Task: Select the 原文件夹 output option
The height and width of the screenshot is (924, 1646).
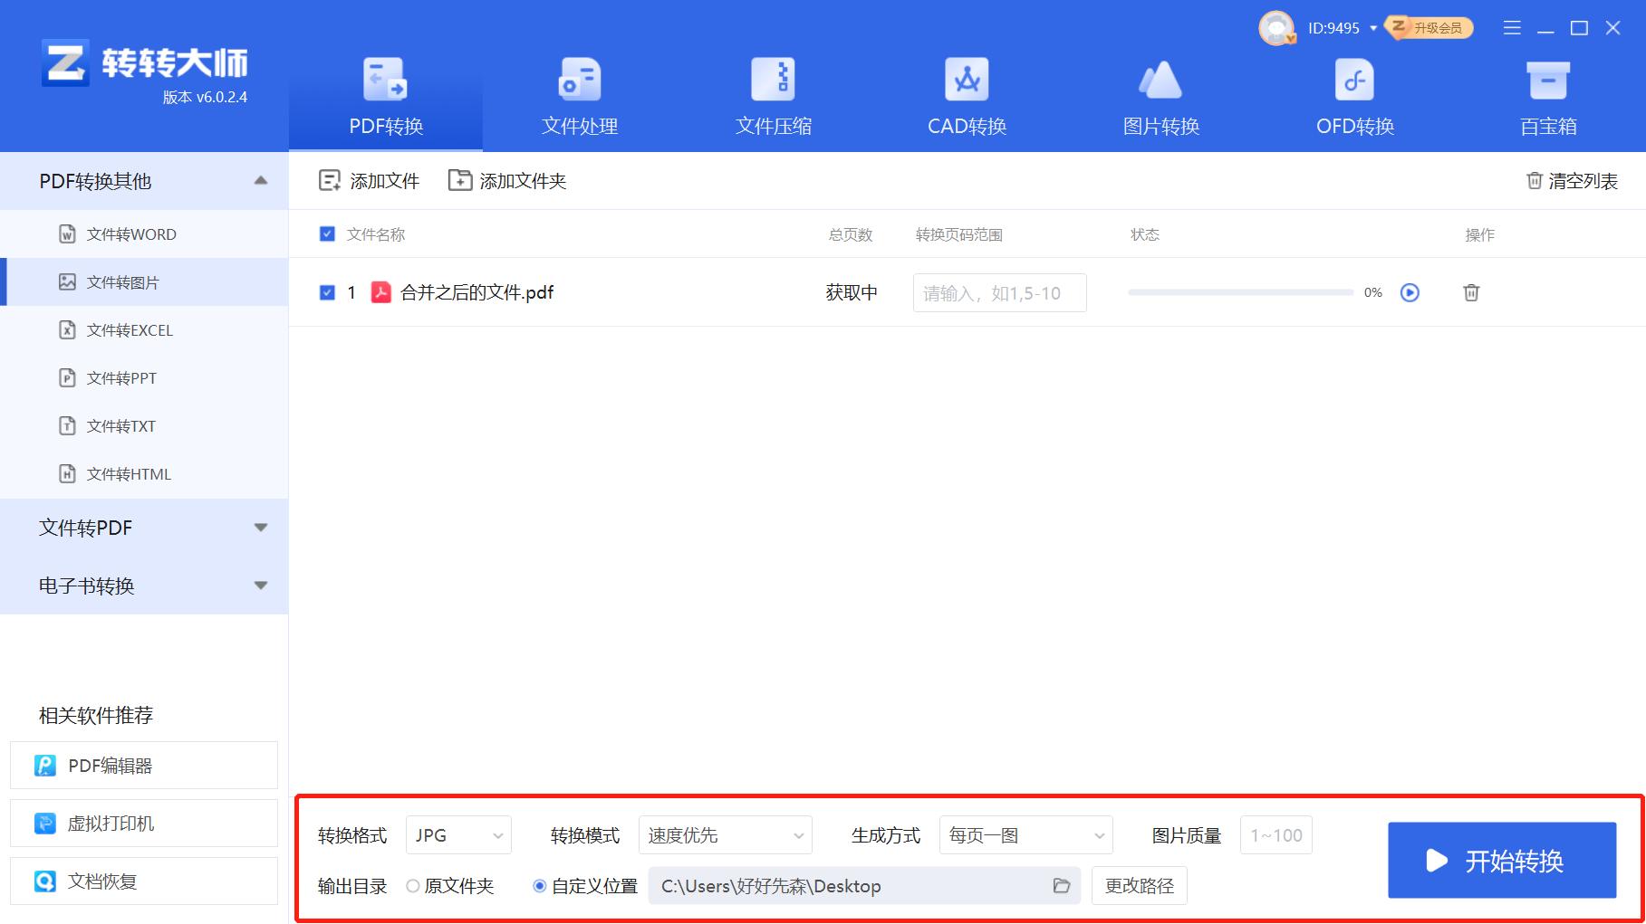Action: click(414, 886)
